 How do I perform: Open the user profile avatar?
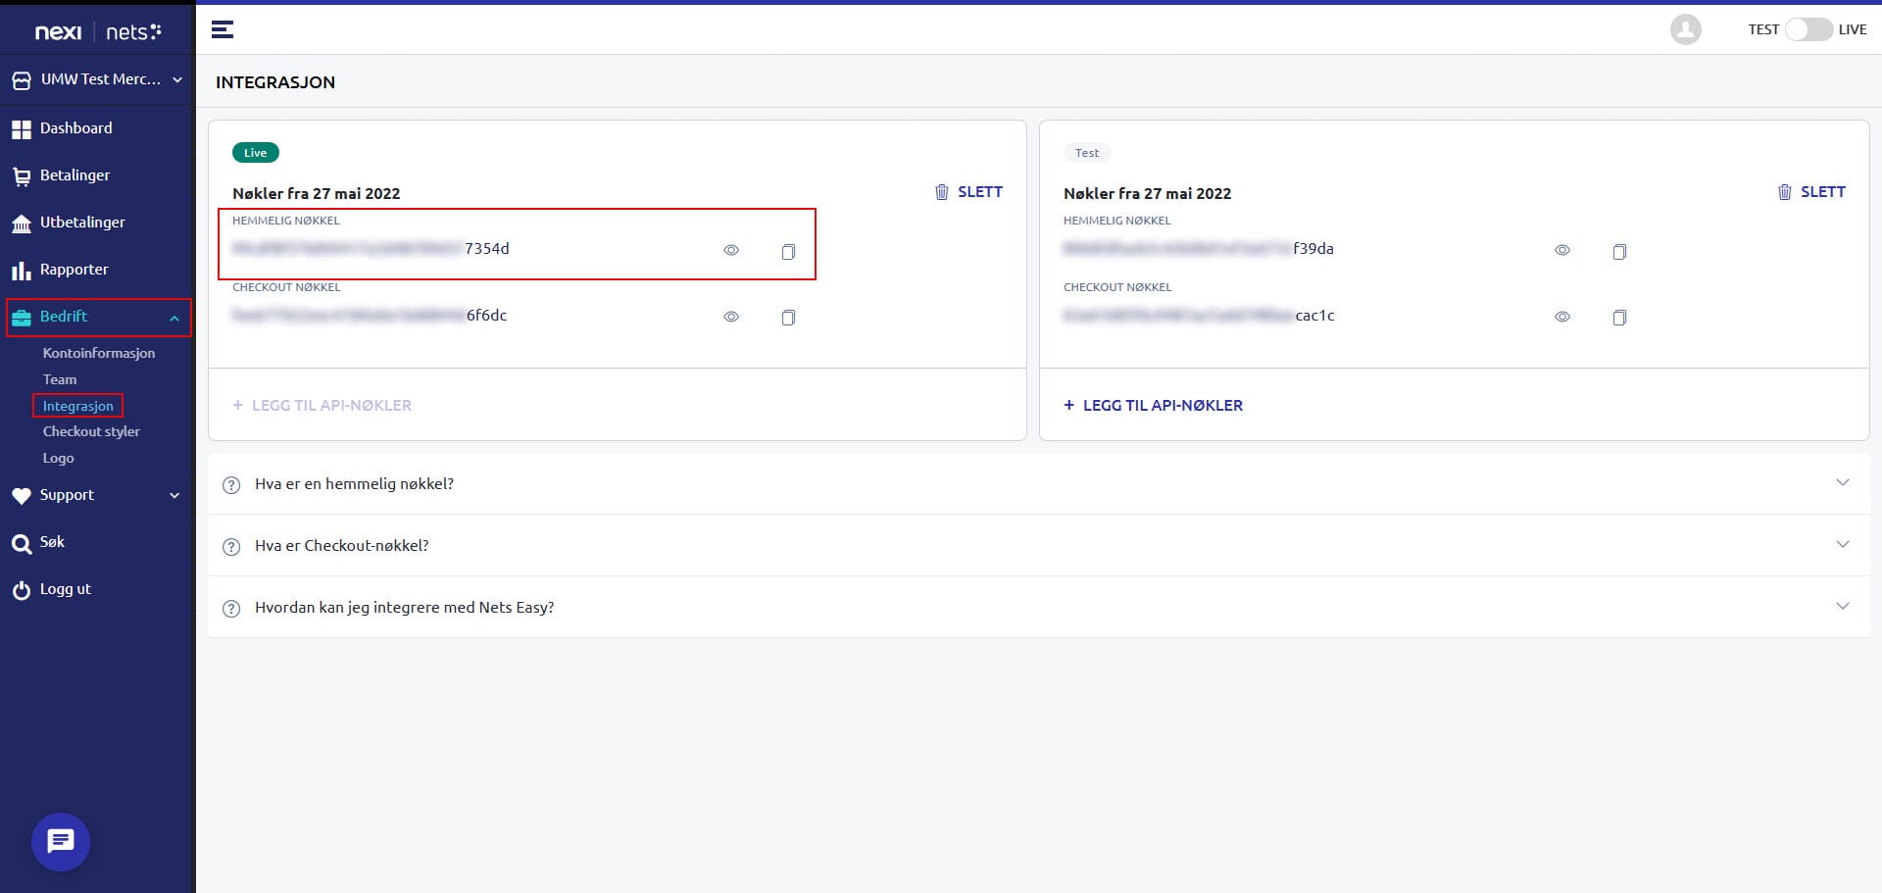click(1685, 29)
